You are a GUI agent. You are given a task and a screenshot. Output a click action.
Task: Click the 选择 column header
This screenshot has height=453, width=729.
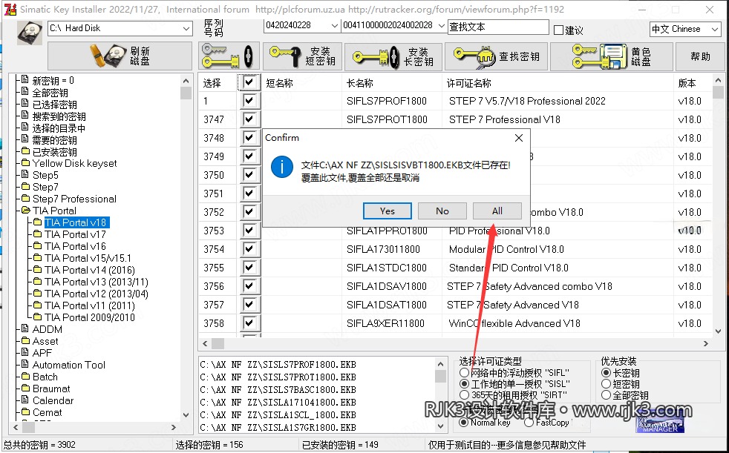tap(212, 83)
